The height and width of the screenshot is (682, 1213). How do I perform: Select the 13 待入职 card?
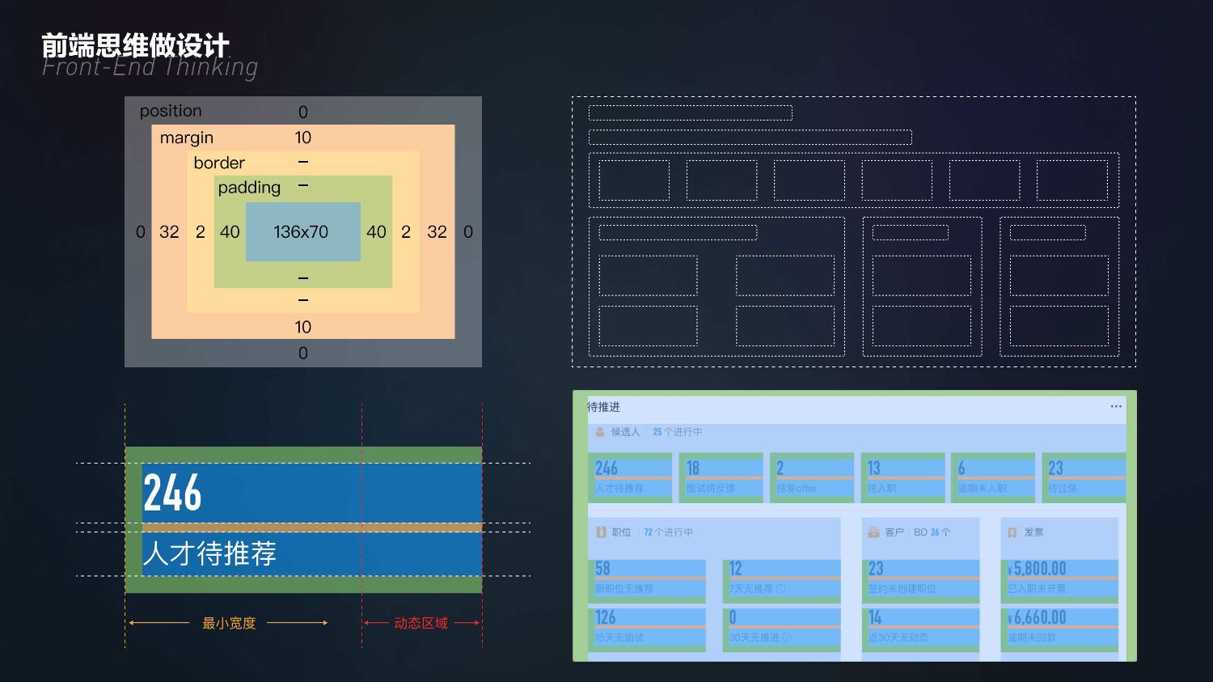pyautogui.click(x=902, y=477)
